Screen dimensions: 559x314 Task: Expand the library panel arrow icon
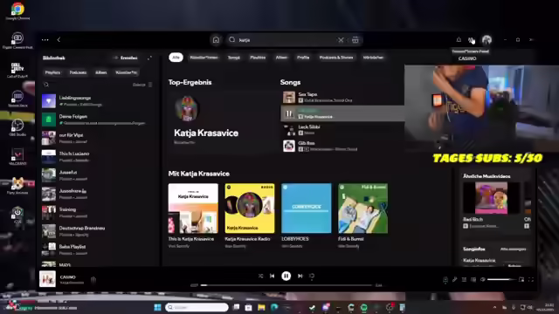[x=149, y=58]
